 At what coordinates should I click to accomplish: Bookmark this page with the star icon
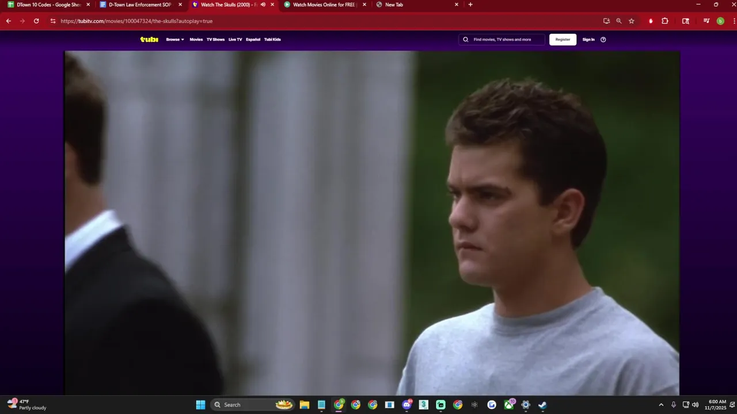632,21
